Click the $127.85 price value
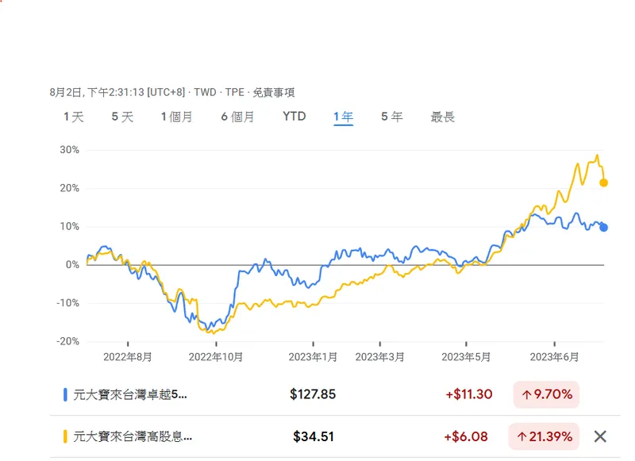 tap(313, 394)
